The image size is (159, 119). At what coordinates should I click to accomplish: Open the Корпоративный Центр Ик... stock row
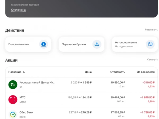[82, 85]
